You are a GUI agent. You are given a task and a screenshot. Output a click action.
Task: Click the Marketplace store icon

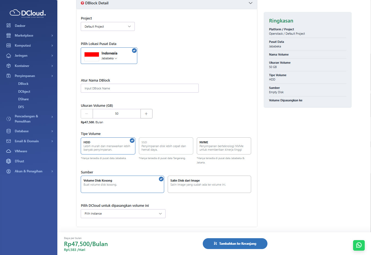pos(9,35)
